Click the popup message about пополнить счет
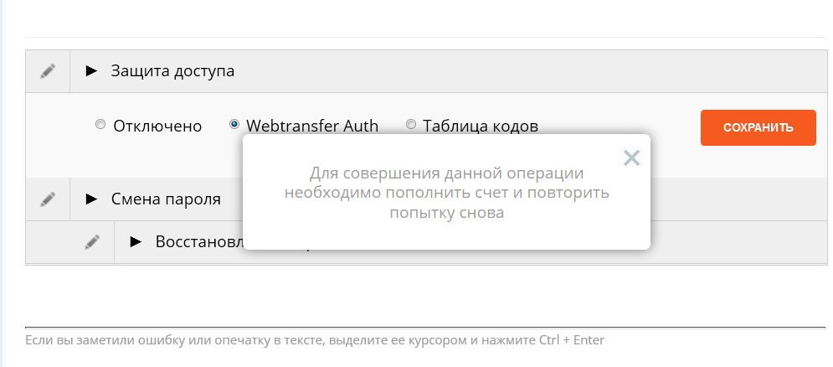This screenshot has height=367, width=833. 446,193
